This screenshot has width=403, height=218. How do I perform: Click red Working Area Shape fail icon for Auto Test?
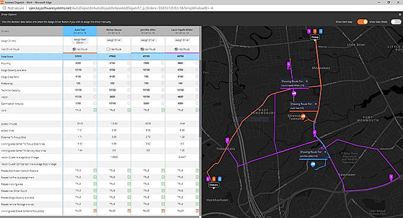pyautogui.click(x=95, y=211)
